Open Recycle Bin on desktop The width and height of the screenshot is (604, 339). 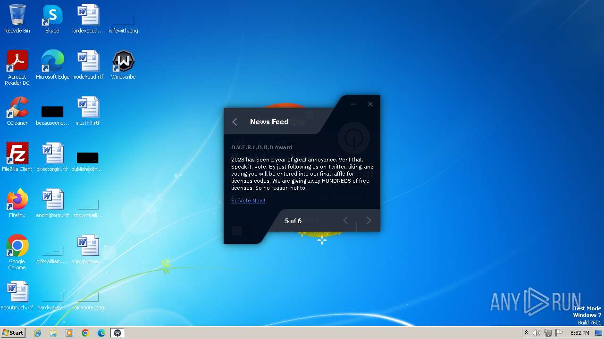tap(17, 19)
